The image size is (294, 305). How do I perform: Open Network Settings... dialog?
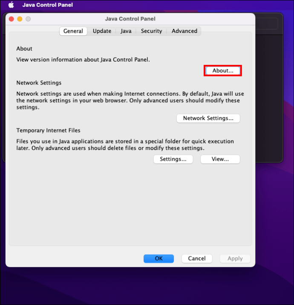point(208,118)
